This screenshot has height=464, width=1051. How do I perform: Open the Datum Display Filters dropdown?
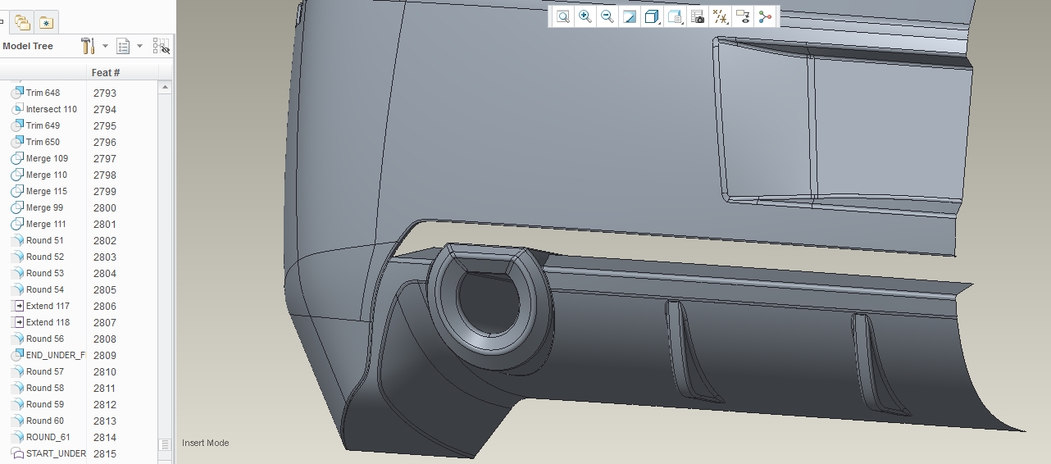pyautogui.click(x=721, y=16)
